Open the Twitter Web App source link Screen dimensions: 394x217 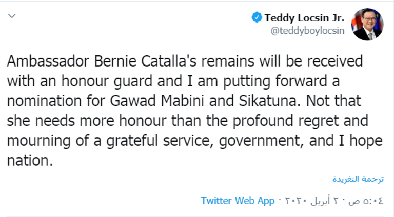(238, 201)
